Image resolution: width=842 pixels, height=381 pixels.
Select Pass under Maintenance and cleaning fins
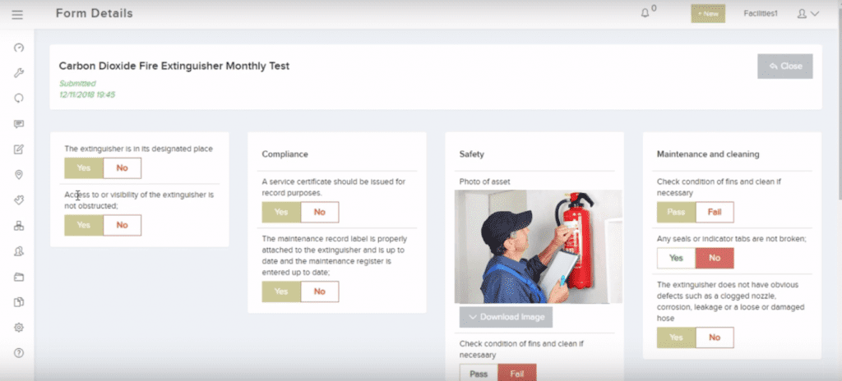click(x=676, y=212)
